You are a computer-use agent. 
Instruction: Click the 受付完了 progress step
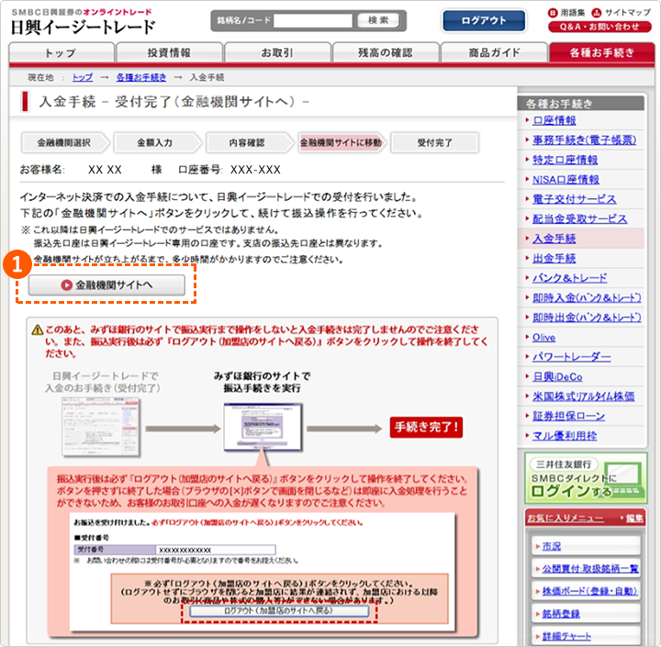point(434,143)
